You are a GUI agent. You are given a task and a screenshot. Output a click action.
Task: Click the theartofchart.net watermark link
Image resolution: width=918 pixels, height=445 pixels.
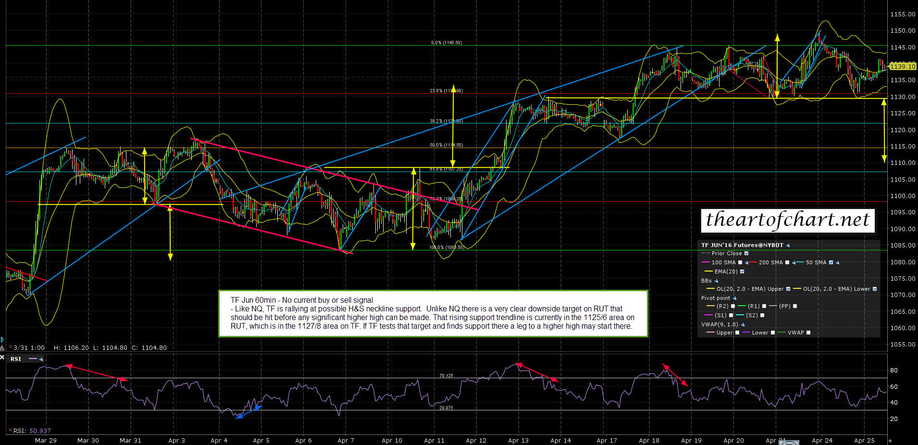(x=787, y=220)
